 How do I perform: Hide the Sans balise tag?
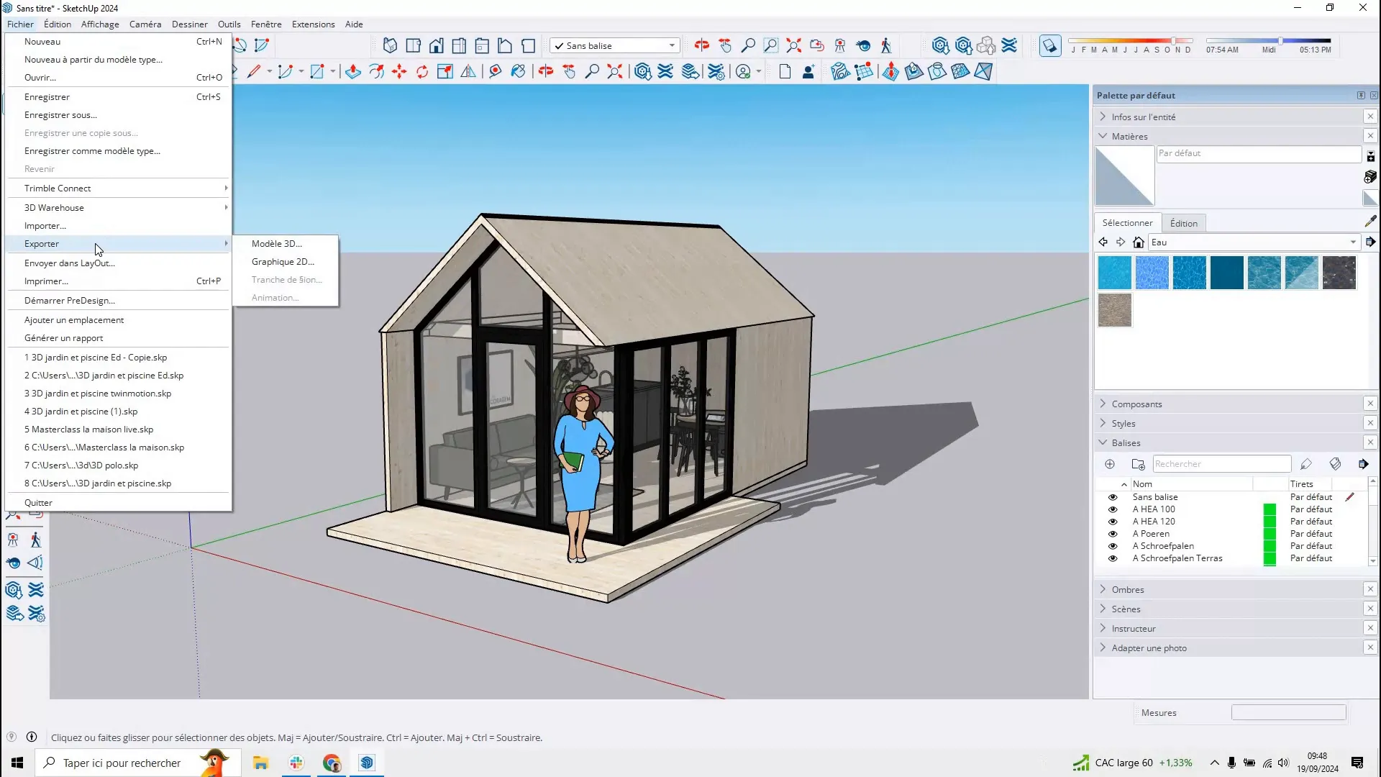pyautogui.click(x=1113, y=497)
